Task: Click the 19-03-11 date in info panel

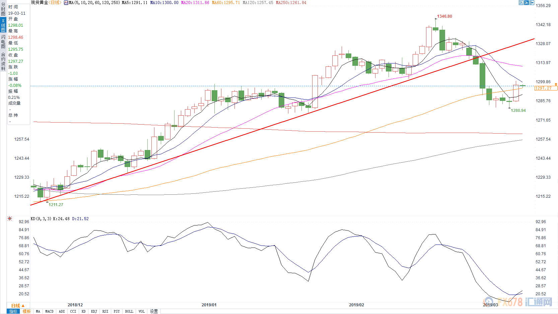Action: tap(17, 13)
